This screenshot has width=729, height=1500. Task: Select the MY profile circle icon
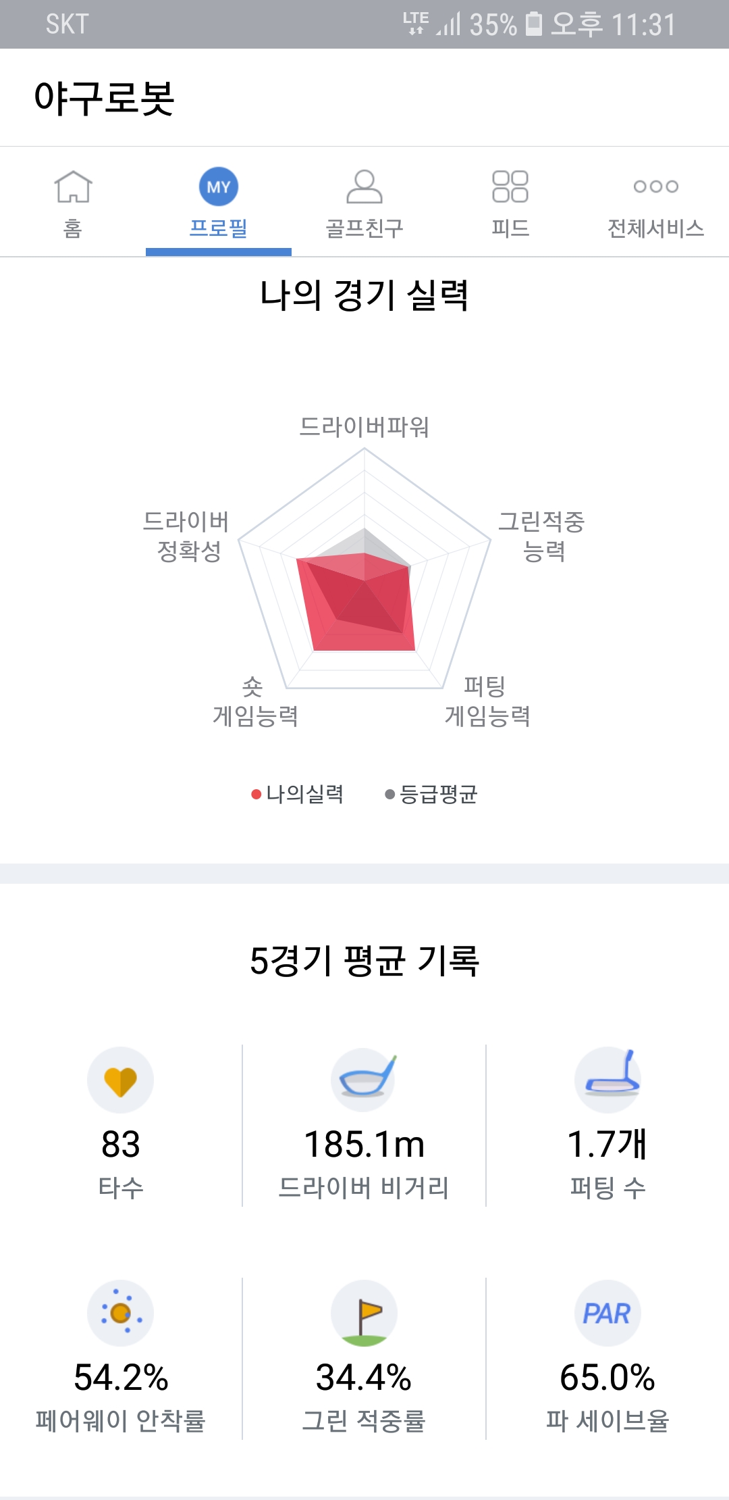point(219,186)
